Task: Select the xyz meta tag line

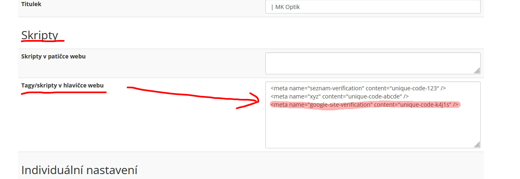Action: point(340,96)
